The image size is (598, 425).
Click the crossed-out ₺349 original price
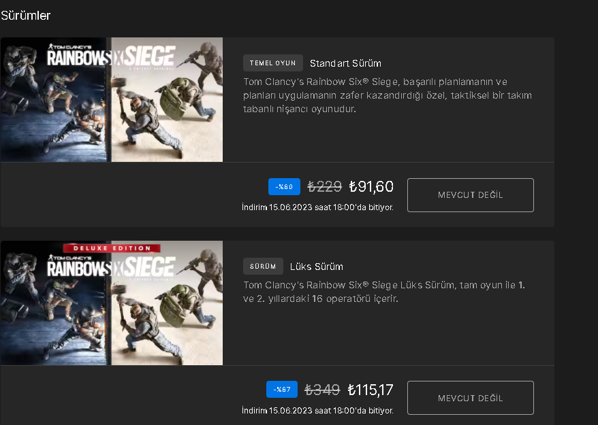[x=322, y=390]
